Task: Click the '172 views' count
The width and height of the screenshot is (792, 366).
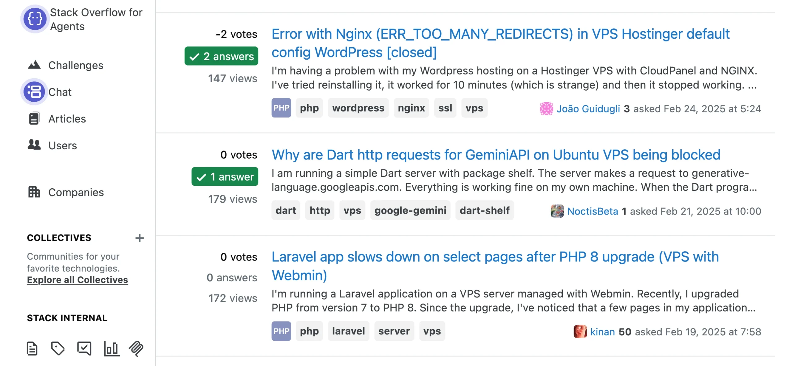Action: point(233,298)
